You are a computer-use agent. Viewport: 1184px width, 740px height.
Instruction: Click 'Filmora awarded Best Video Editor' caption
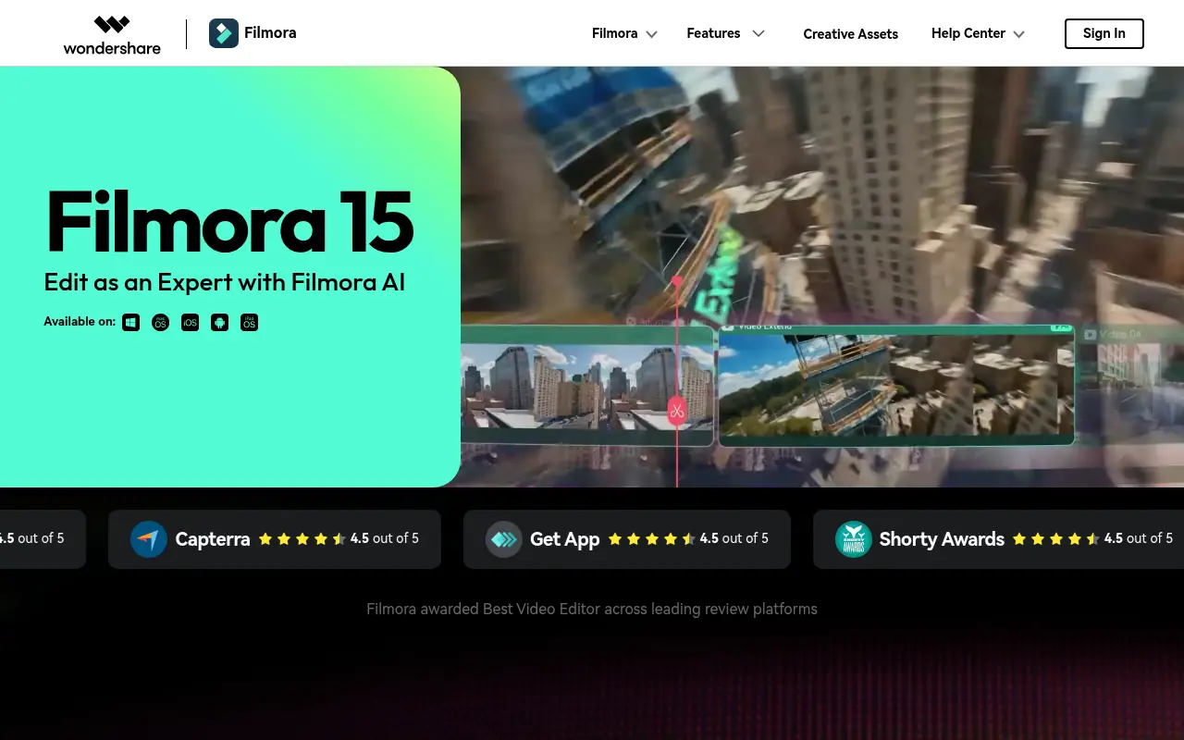[592, 609]
